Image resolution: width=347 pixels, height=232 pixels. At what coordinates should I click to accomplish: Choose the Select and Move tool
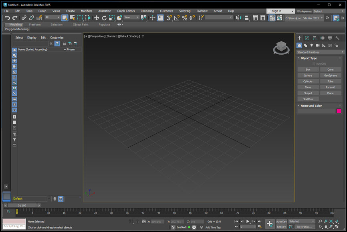coord(97,18)
